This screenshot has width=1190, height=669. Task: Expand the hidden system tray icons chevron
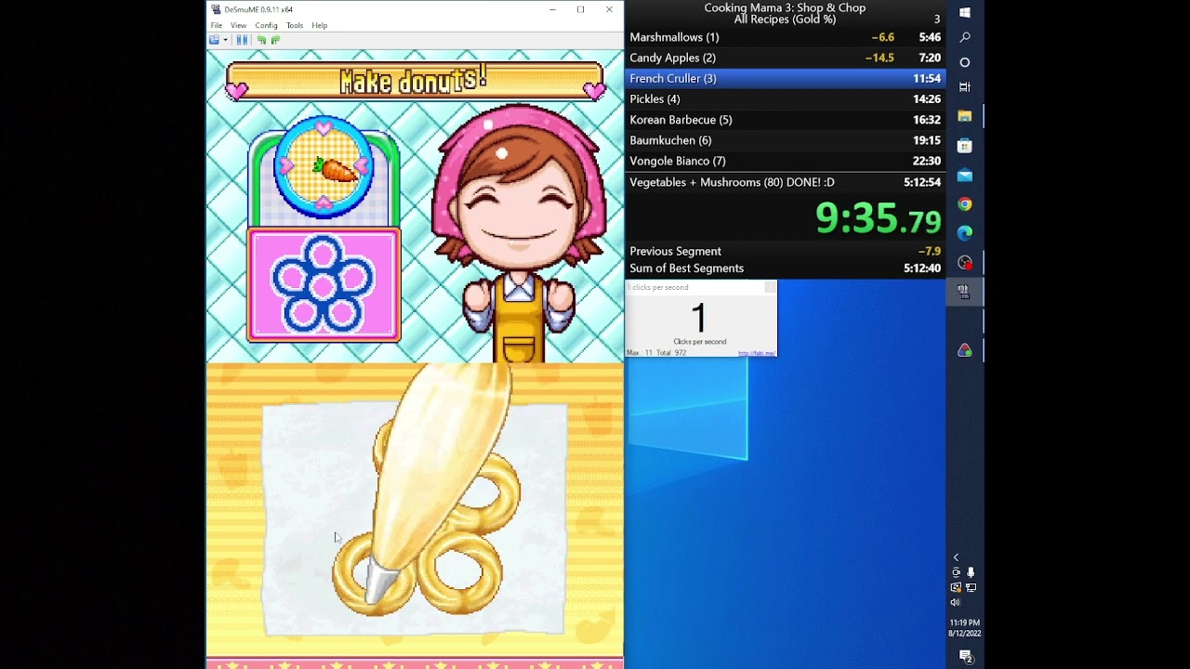coord(956,557)
